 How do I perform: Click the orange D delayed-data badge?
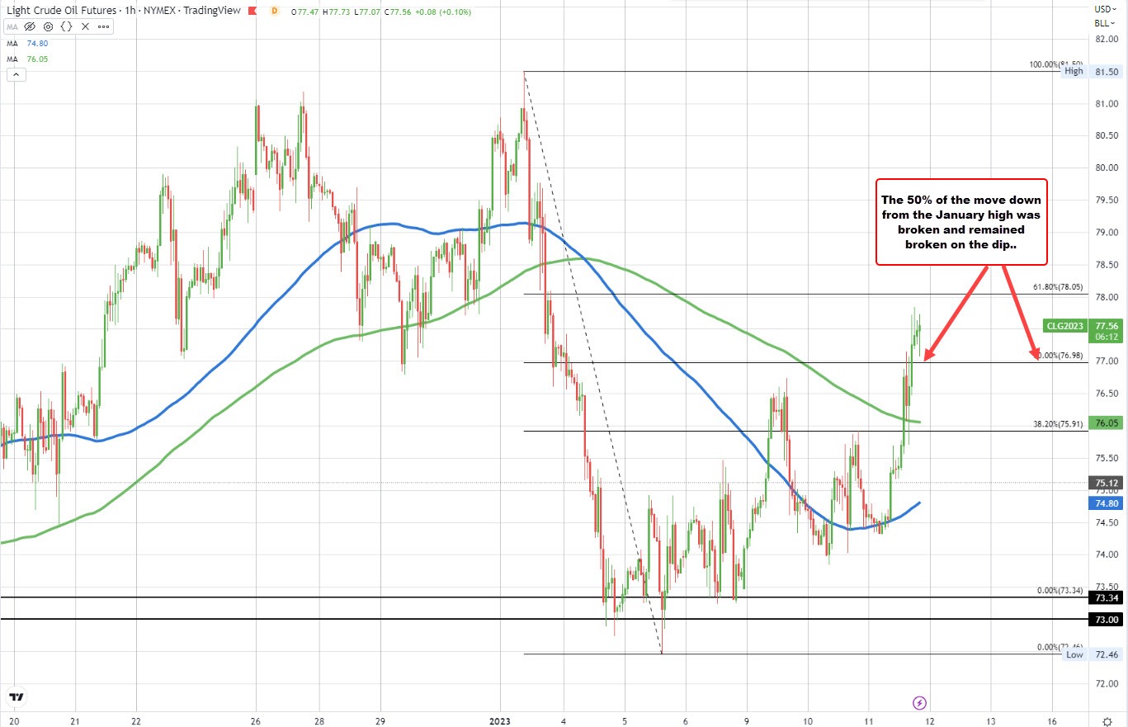pos(275,11)
